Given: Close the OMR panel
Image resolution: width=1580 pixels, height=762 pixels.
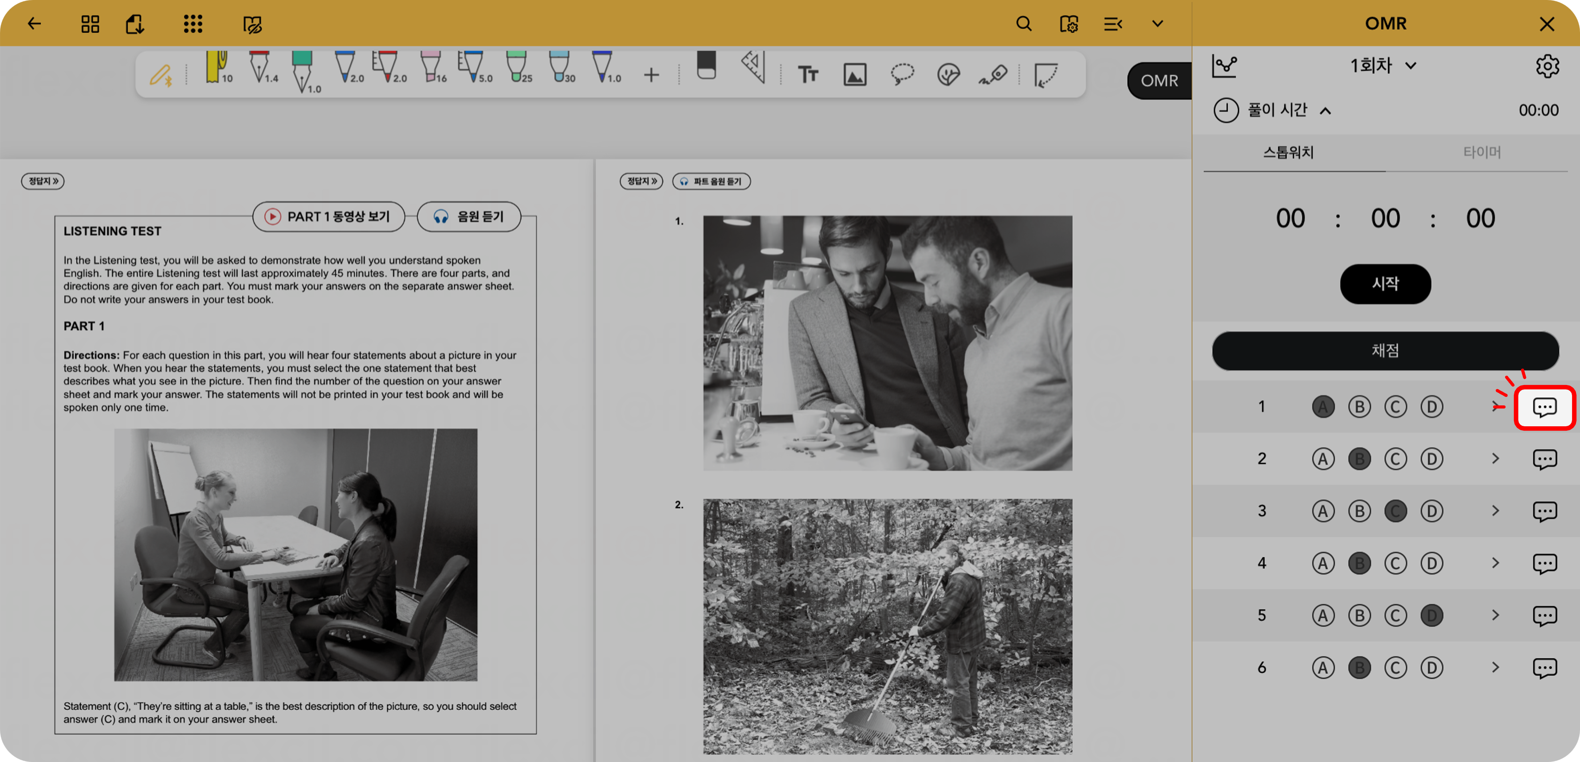Looking at the screenshot, I should point(1547,24).
